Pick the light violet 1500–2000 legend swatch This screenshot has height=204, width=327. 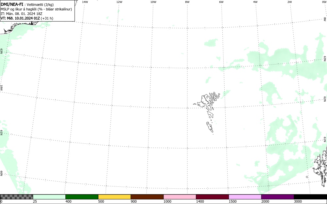245,197
